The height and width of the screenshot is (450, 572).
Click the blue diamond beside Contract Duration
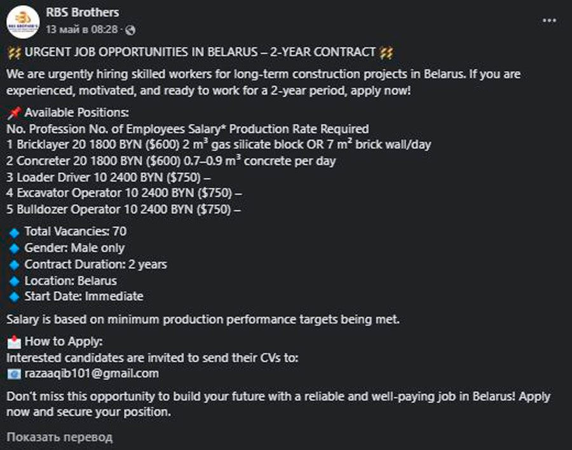(14, 265)
